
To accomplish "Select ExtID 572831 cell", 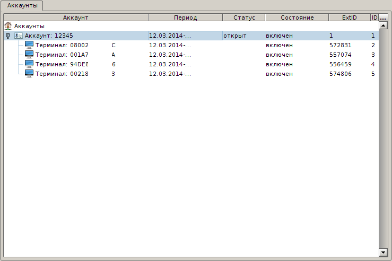I will 341,45.
